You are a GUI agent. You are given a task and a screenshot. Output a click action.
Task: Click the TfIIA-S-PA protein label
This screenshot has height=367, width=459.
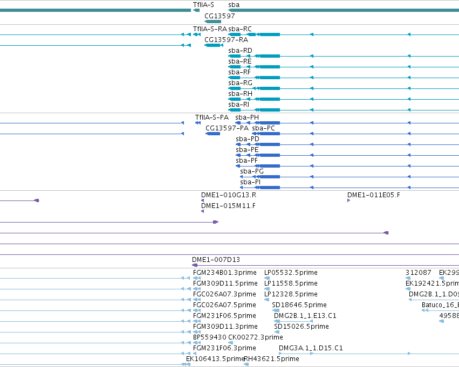[212, 117]
